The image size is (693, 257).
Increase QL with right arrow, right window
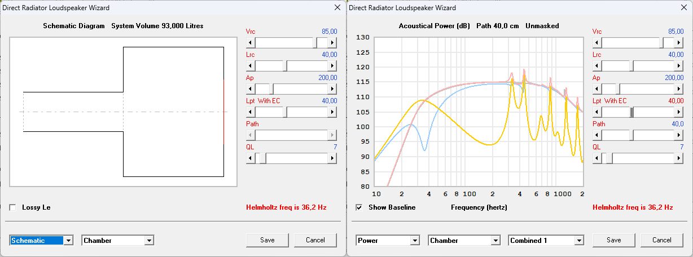pyautogui.click(x=679, y=158)
